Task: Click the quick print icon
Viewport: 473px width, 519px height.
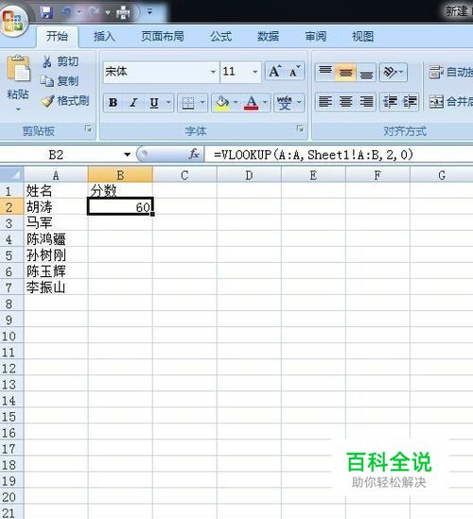Action: [x=123, y=12]
